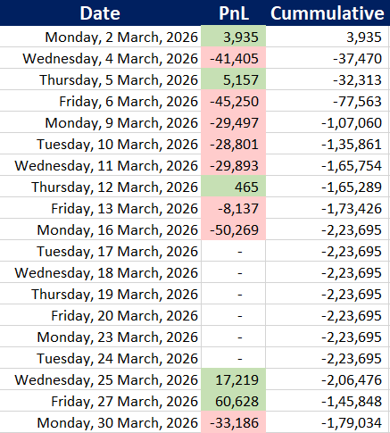Image resolution: width=390 pixels, height=433 pixels.
Task: Select the PnL cell -28,801
Action: (233, 144)
